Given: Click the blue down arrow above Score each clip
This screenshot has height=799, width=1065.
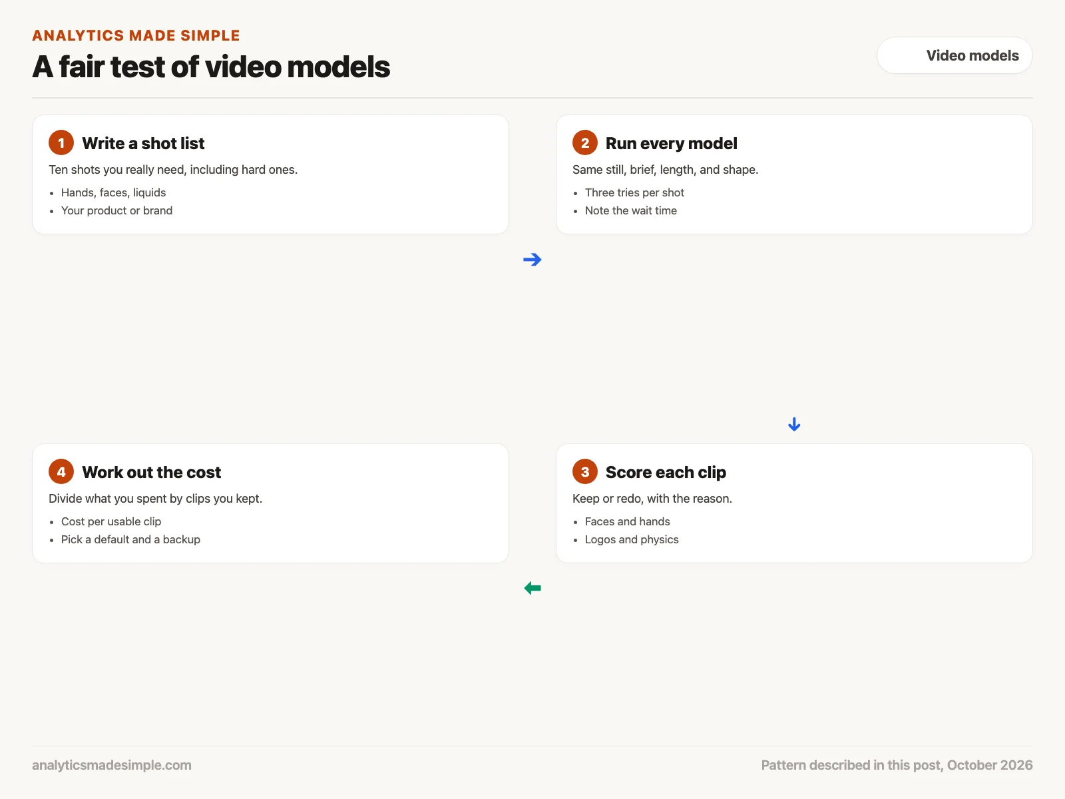Looking at the screenshot, I should tap(794, 424).
